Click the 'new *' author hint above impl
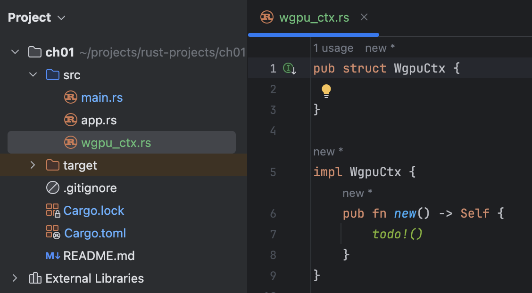 pyautogui.click(x=328, y=152)
